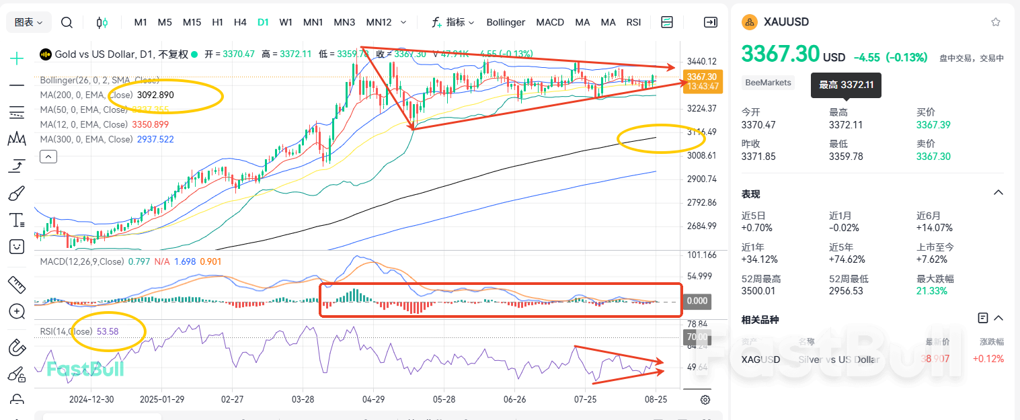Enable the magnet snap tool

click(16, 347)
